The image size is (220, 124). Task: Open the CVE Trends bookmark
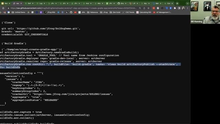[129, 12]
